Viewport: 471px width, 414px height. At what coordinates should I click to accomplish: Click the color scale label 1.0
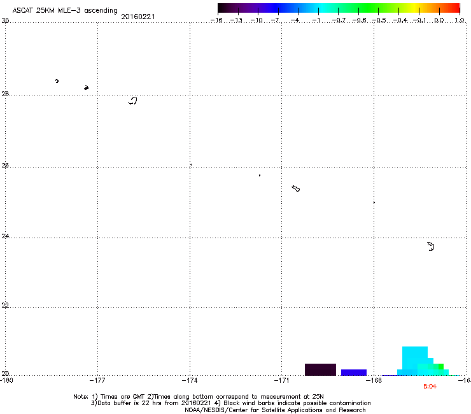point(460,20)
